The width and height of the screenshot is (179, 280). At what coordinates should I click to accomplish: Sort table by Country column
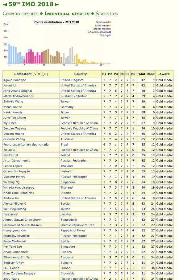tap(81, 74)
